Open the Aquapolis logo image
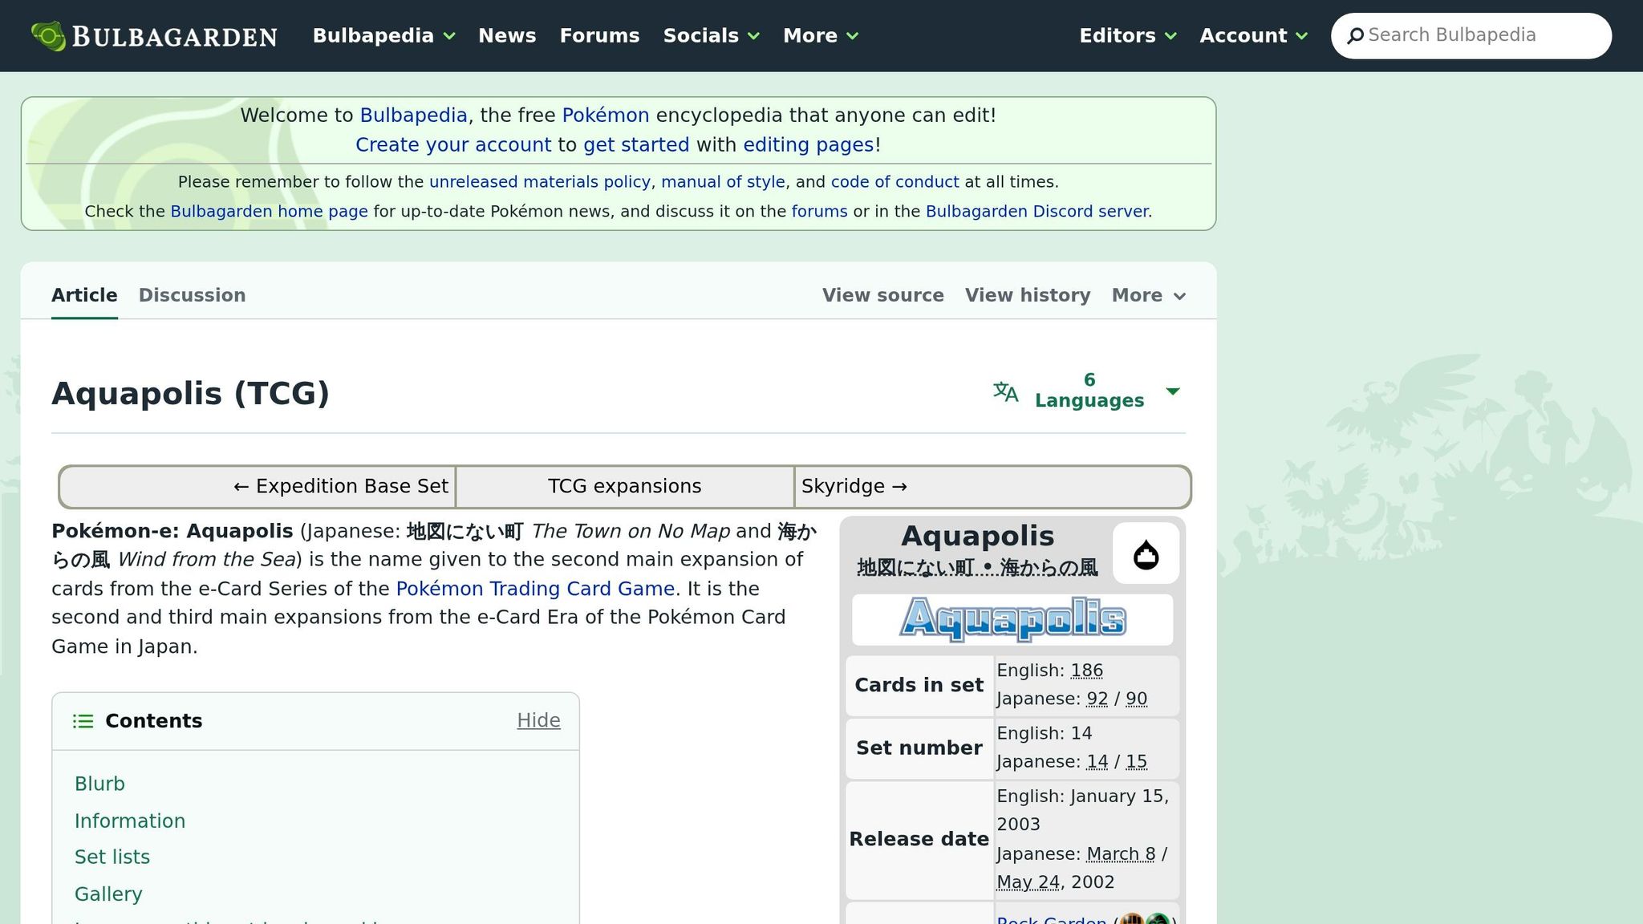The width and height of the screenshot is (1643, 924). click(x=1012, y=619)
